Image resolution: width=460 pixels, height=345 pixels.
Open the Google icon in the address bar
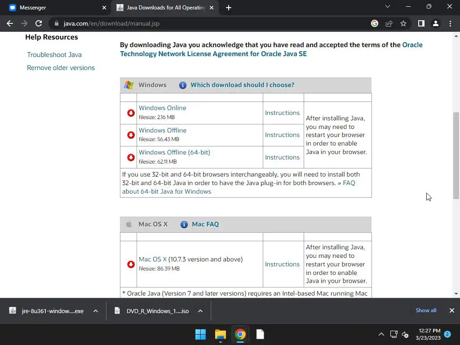coord(374,23)
